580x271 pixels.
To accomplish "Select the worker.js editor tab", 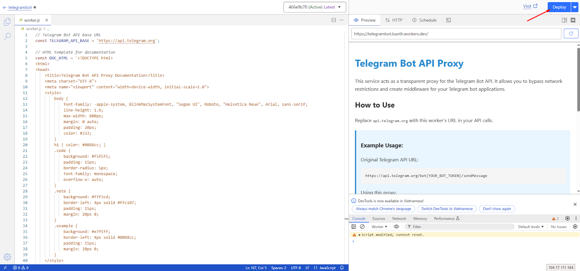I will click(32, 20).
